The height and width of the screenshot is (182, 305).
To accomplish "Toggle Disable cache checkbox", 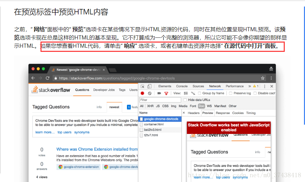I will coord(255,93).
